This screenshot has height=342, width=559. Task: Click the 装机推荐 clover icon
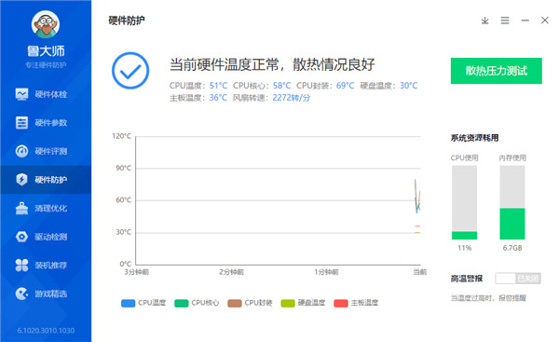click(21, 266)
